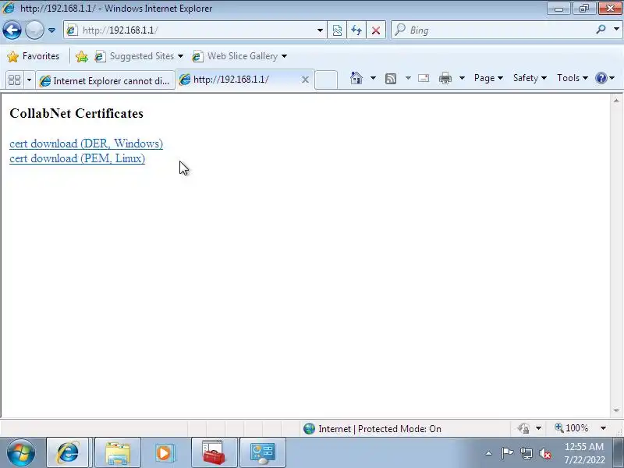The image size is (624, 468).
Task: Close the http://192.168.1.1/ tab
Action: point(305,80)
